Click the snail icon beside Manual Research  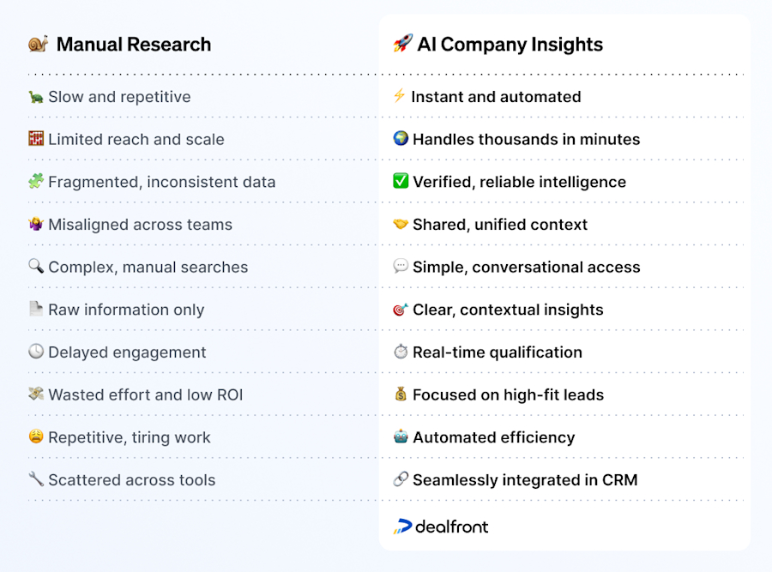(x=38, y=44)
